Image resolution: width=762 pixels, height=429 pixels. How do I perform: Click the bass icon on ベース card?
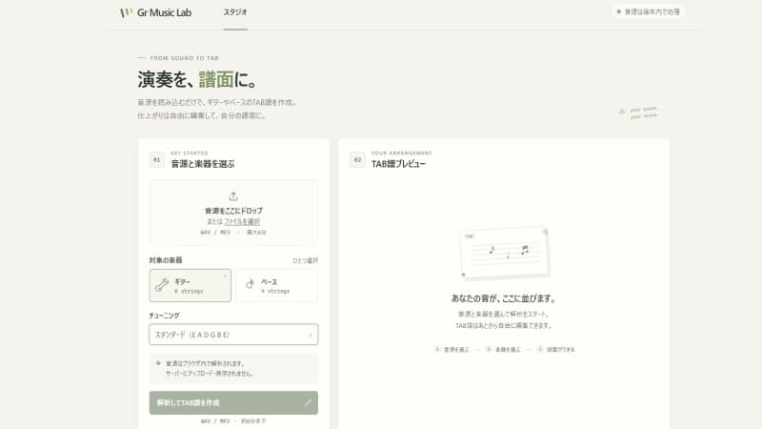250,284
